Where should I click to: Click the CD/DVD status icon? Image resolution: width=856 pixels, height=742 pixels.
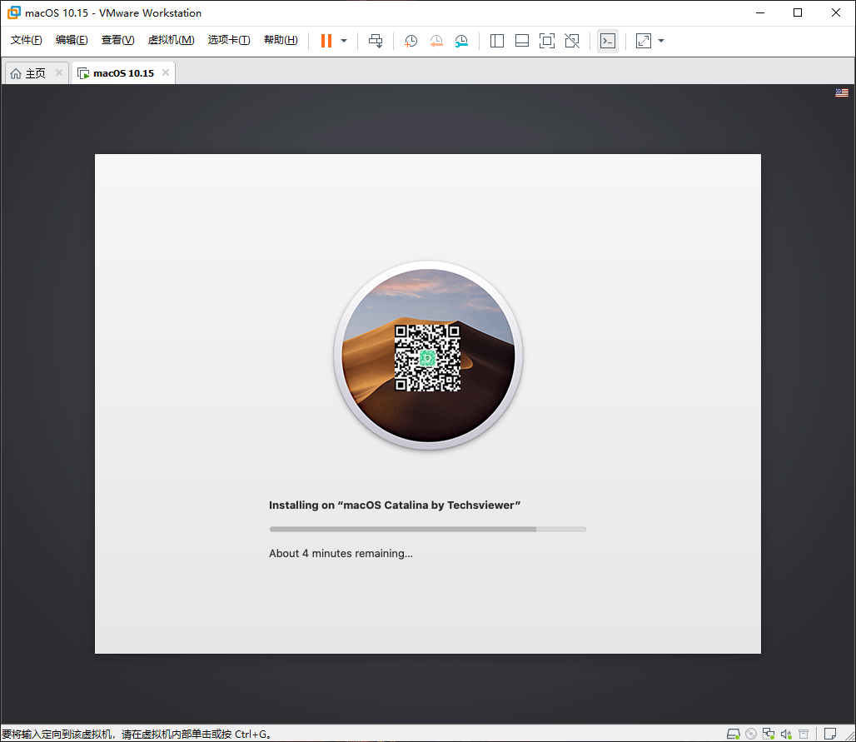click(x=751, y=733)
